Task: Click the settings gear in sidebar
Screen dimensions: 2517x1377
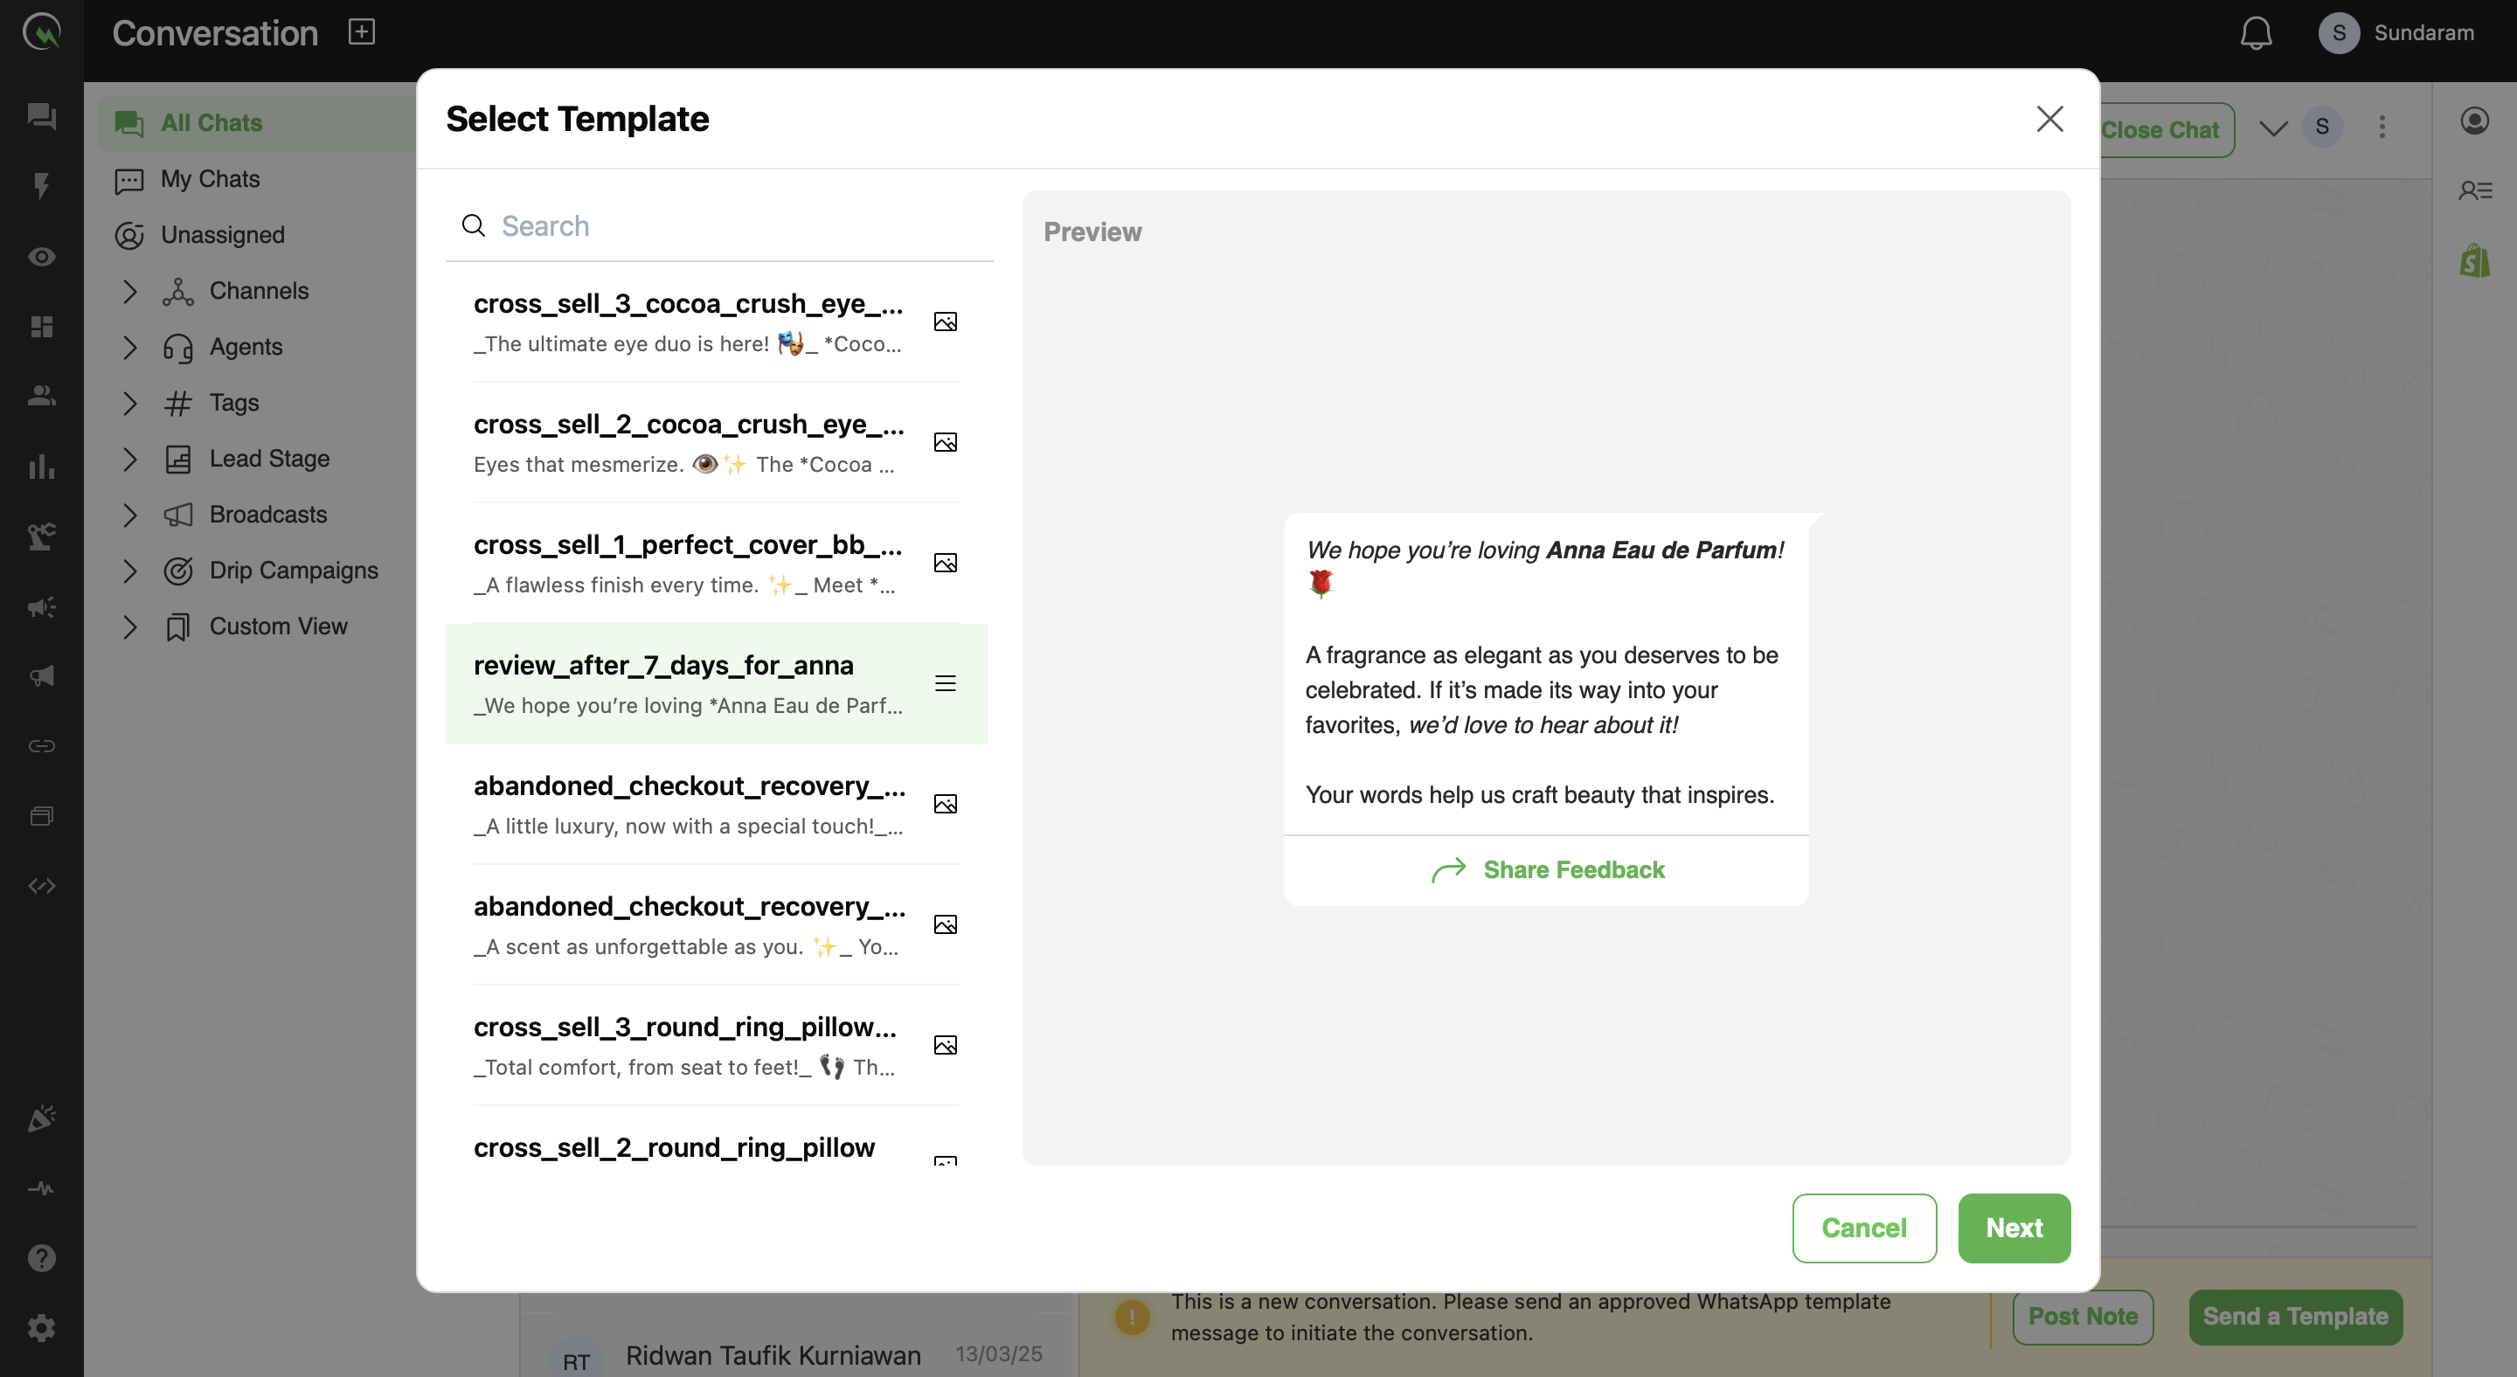Action: 41,1327
